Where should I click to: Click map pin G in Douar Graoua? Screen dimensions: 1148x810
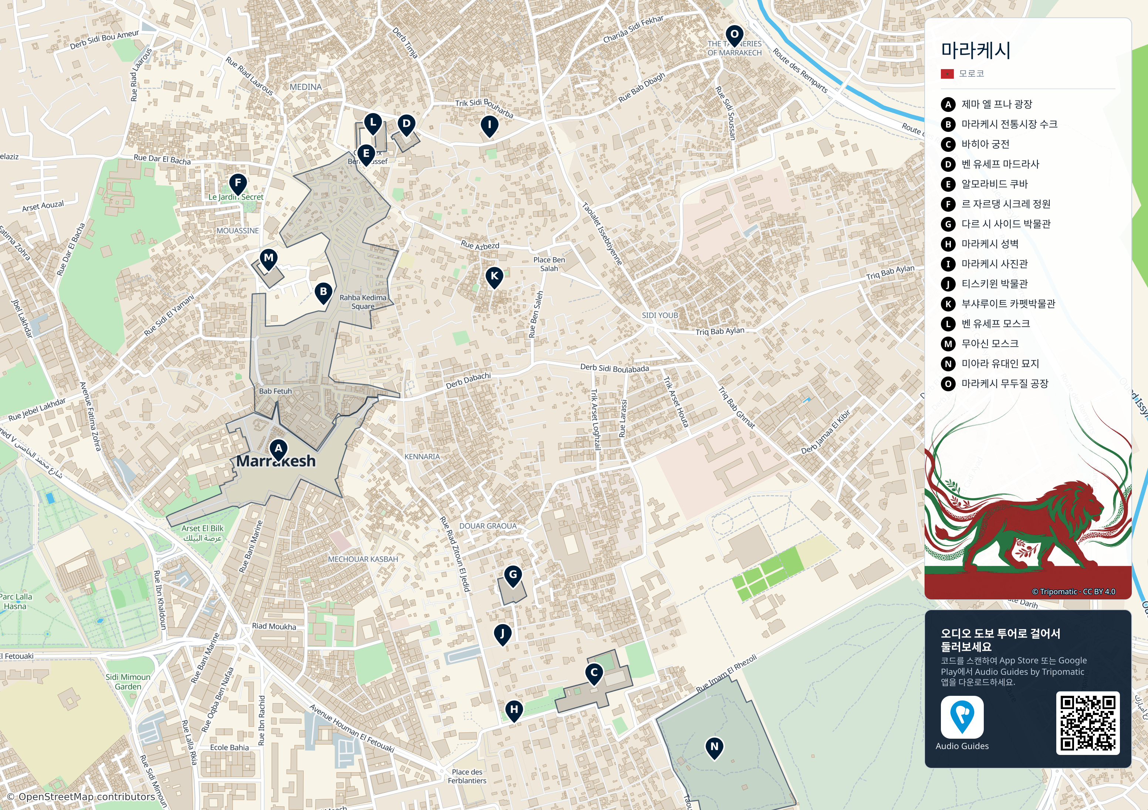coord(513,576)
